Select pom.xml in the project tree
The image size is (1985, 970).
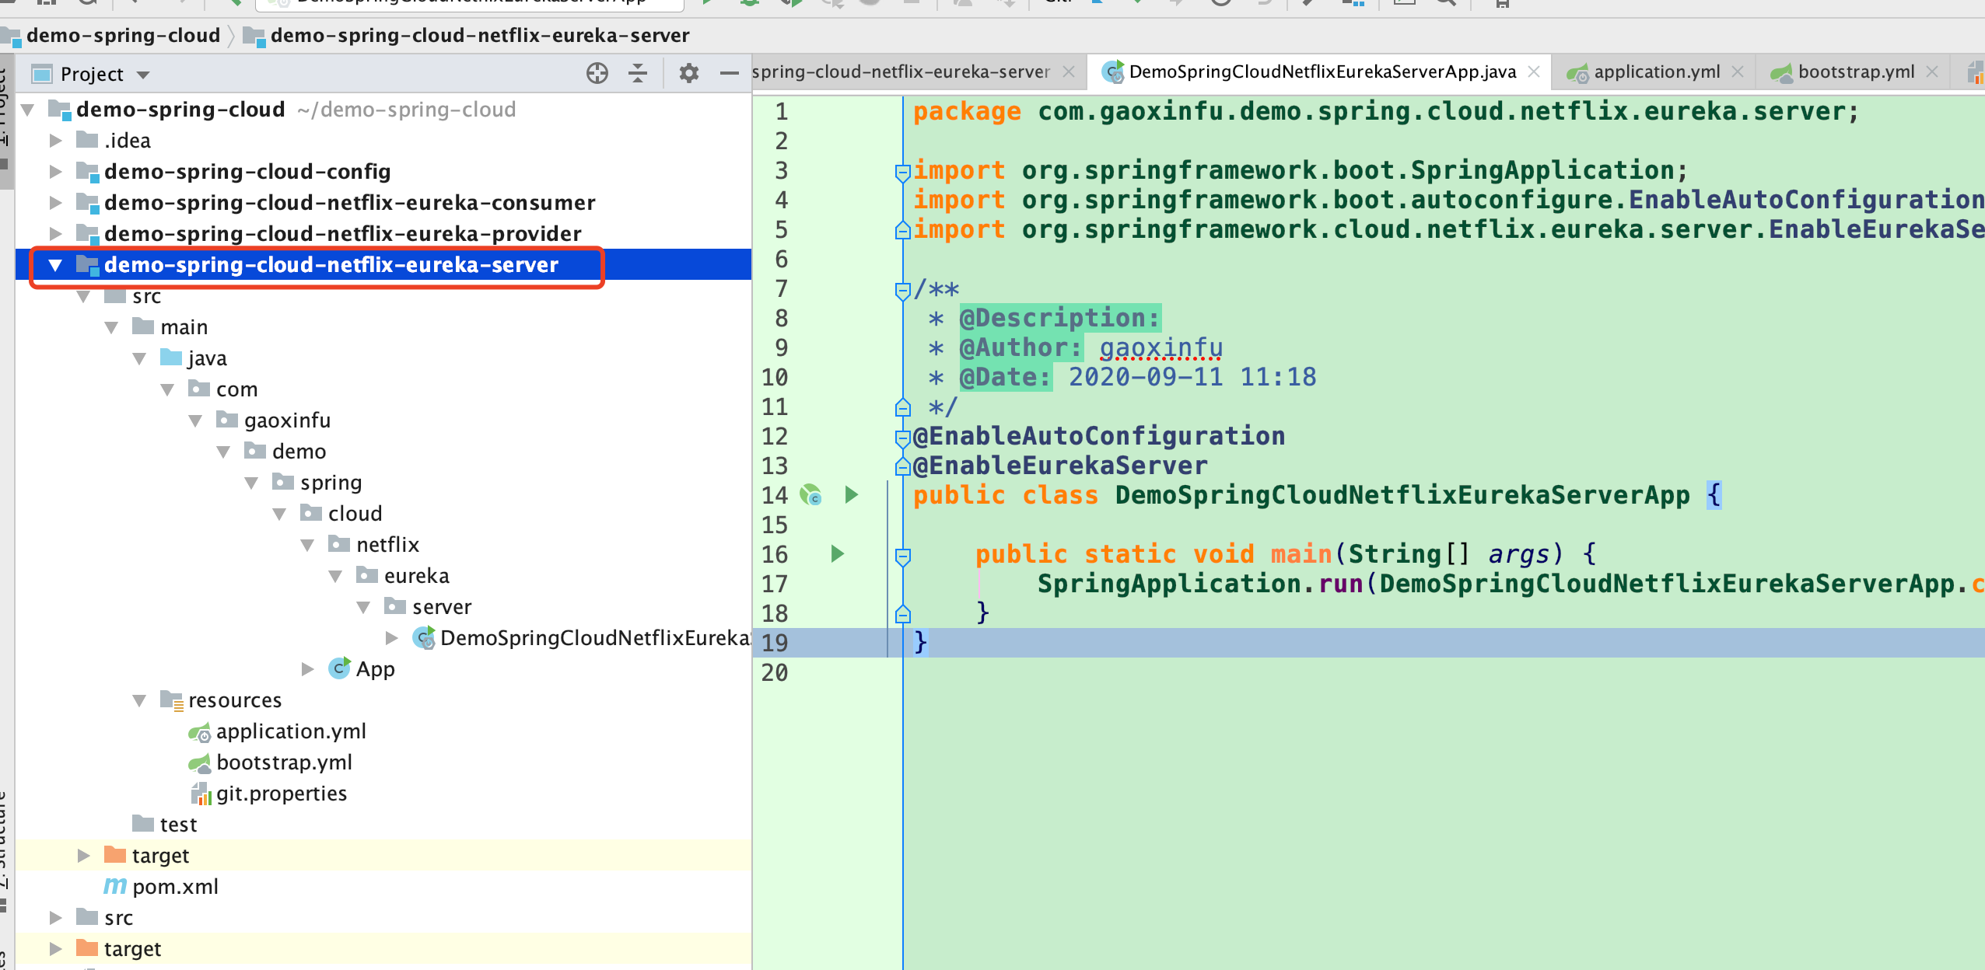pyautogui.click(x=175, y=887)
